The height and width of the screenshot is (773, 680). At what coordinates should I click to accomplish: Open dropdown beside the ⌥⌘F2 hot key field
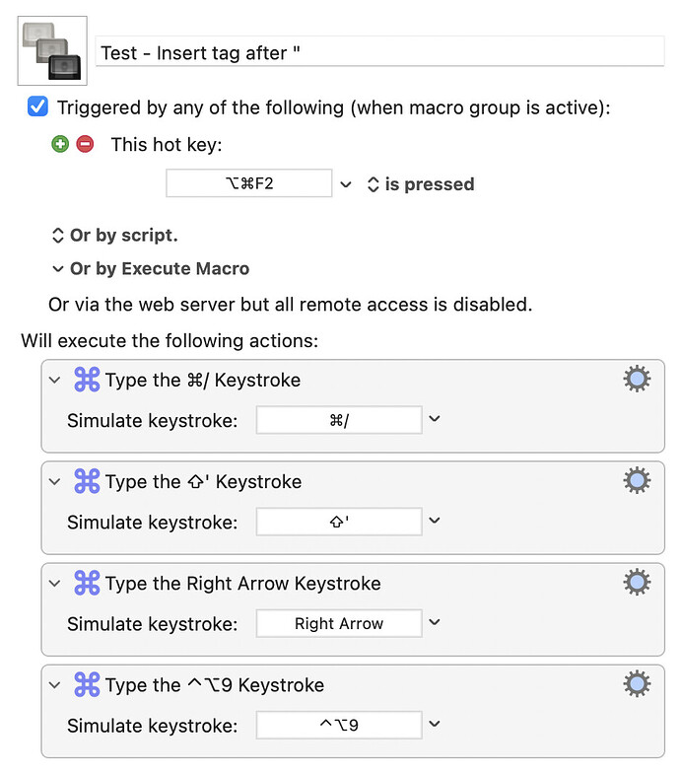point(346,184)
